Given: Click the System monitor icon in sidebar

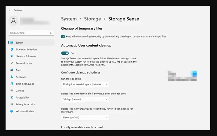Looking at the screenshot, I should [12, 42].
